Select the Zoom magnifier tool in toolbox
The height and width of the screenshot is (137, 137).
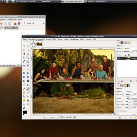tap(28, 62)
